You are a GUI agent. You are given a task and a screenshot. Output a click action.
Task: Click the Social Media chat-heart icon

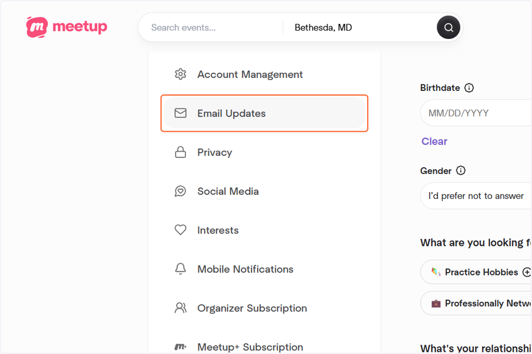(180, 191)
